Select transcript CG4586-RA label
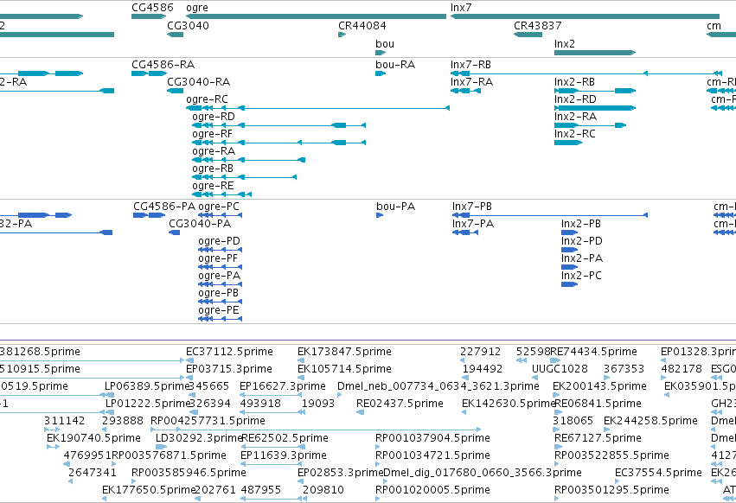This screenshot has width=736, height=503. pyautogui.click(x=163, y=64)
